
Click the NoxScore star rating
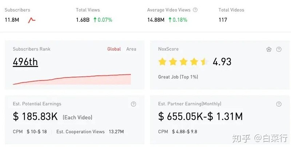(x=183, y=62)
